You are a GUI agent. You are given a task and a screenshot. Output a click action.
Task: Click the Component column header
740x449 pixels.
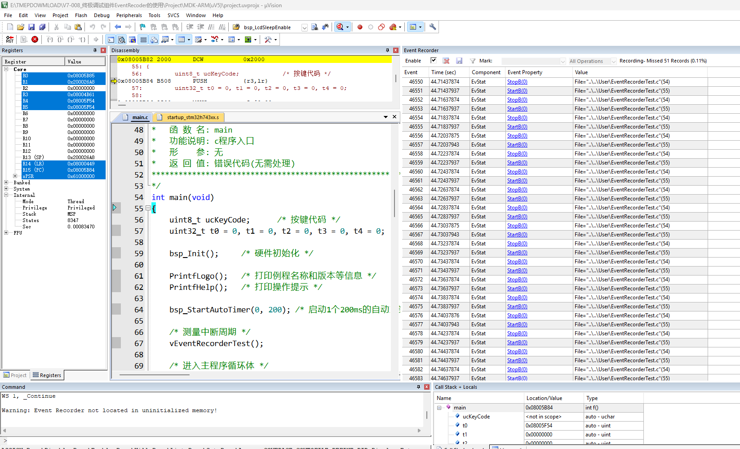point(487,72)
